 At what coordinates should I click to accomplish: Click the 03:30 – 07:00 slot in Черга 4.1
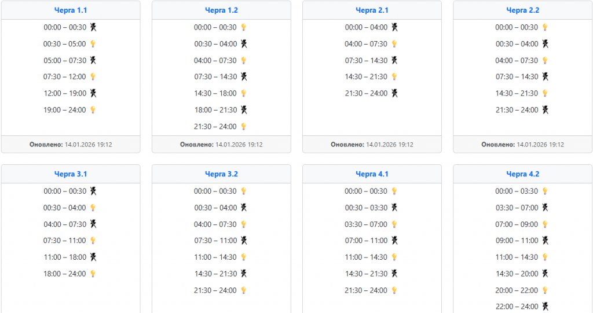pos(366,224)
